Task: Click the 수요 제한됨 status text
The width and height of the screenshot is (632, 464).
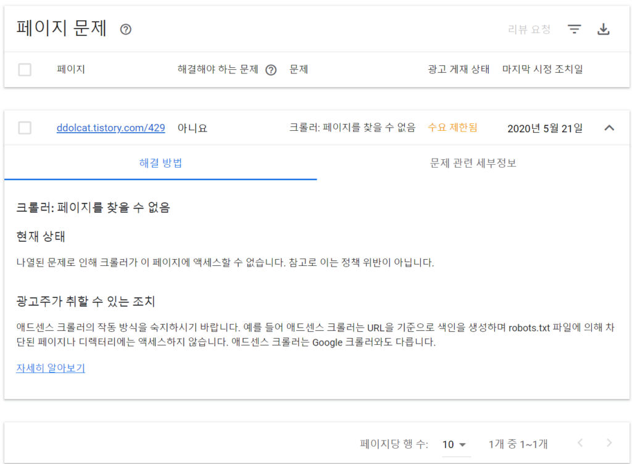Action: coord(452,128)
